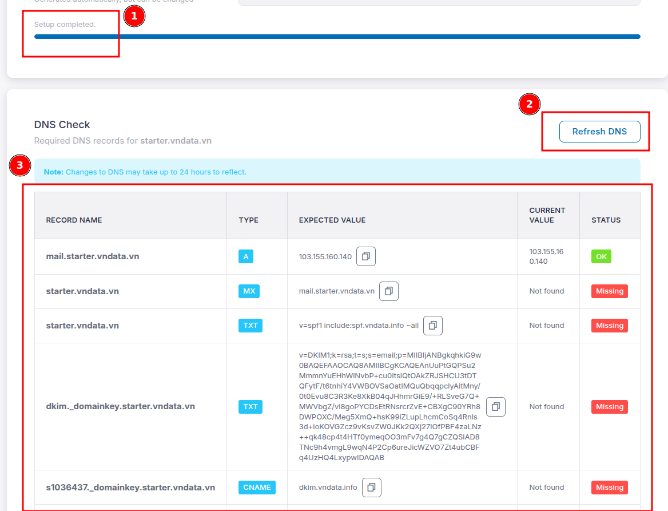The image size is (668, 511).
Task: Select the dkim._domainkey.starter.vndata.vn record name
Action: 121,406
